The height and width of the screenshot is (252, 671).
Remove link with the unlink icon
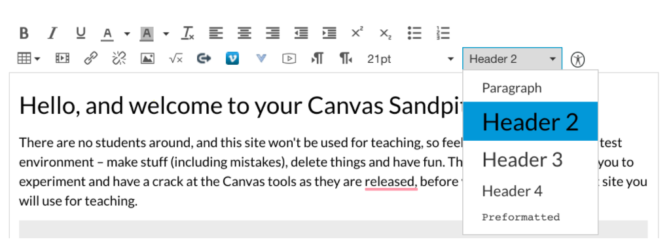point(118,58)
